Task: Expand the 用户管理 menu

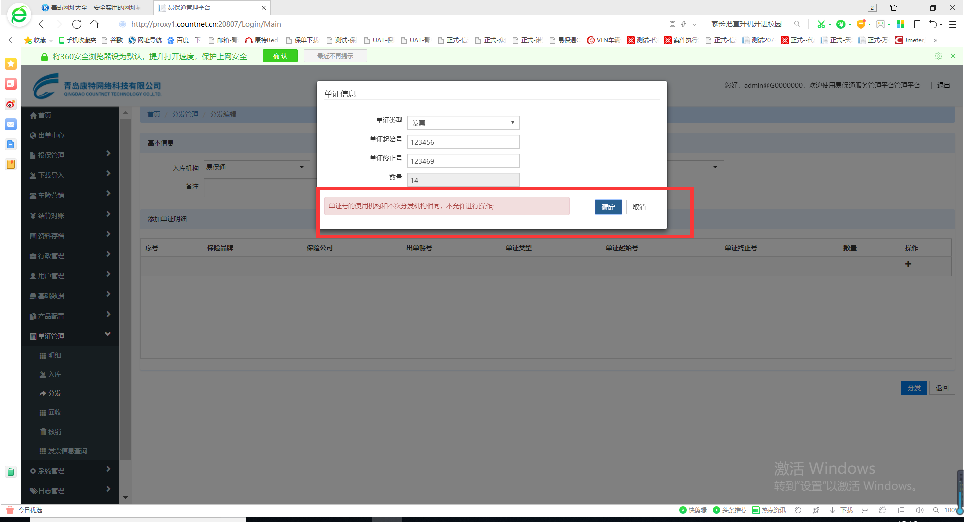Action: [70, 276]
